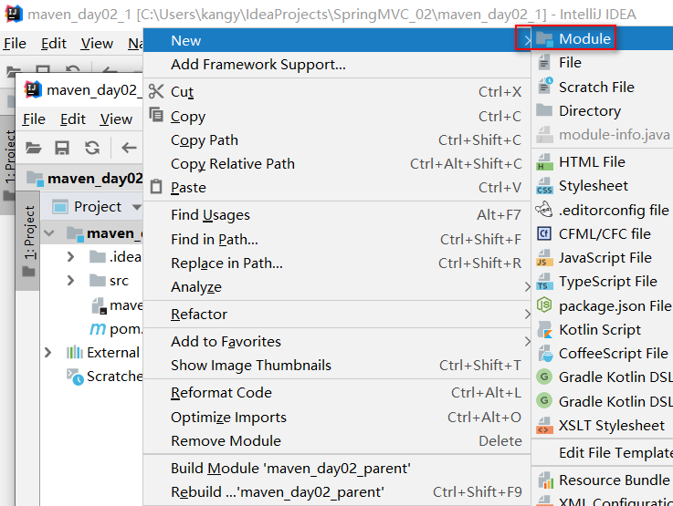Click the Open folder toolbar icon
Image resolution: width=673 pixels, height=506 pixels.
point(33,149)
